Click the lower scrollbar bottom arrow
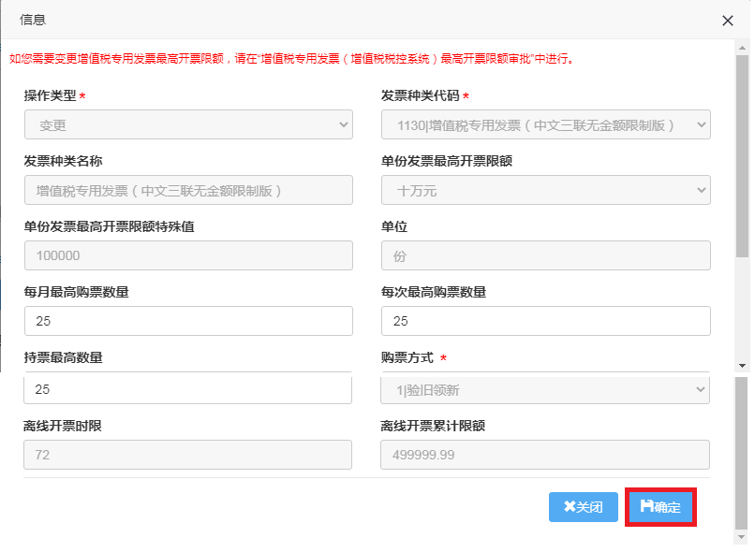 coord(741,537)
